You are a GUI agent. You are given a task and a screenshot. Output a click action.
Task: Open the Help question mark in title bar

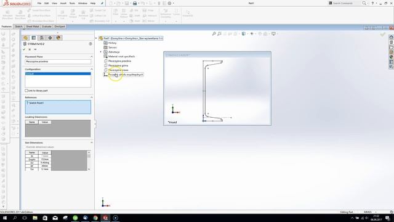[372, 3]
